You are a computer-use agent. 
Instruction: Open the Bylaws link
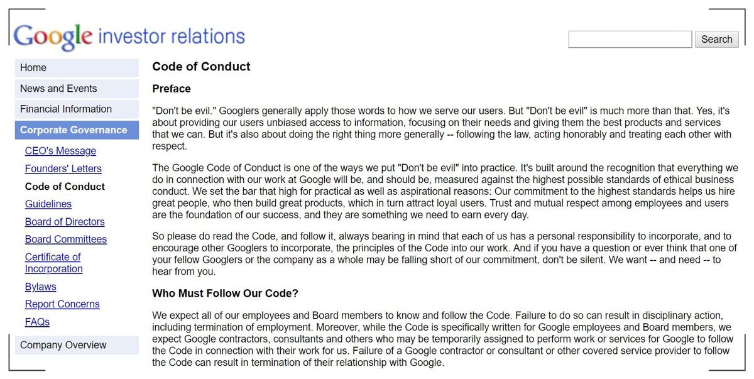tap(41, 287)
